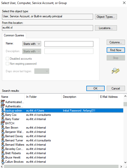Screen dimensions: 127x168
Task: Confirm selection with OK button
Action: pyautogui.click(x=95, y=89)
